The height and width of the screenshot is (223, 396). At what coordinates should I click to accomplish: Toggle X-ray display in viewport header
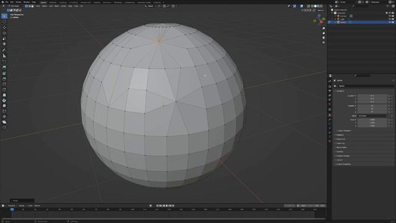pyautogui.click(x=308, y=6)
